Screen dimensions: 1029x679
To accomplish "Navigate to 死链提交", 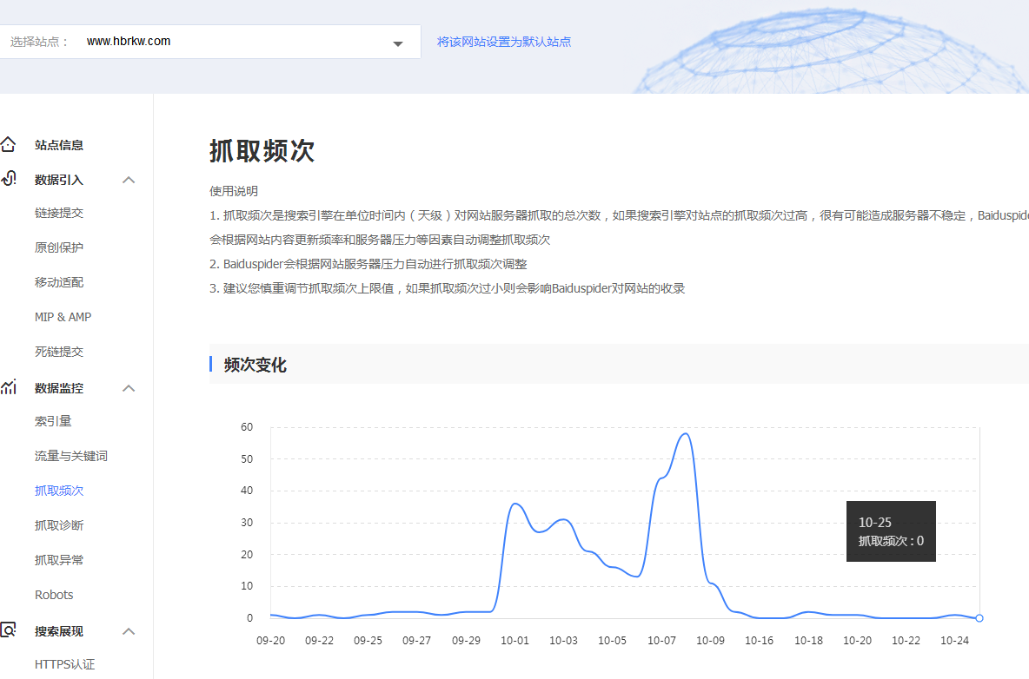I will tap(59, 352).
